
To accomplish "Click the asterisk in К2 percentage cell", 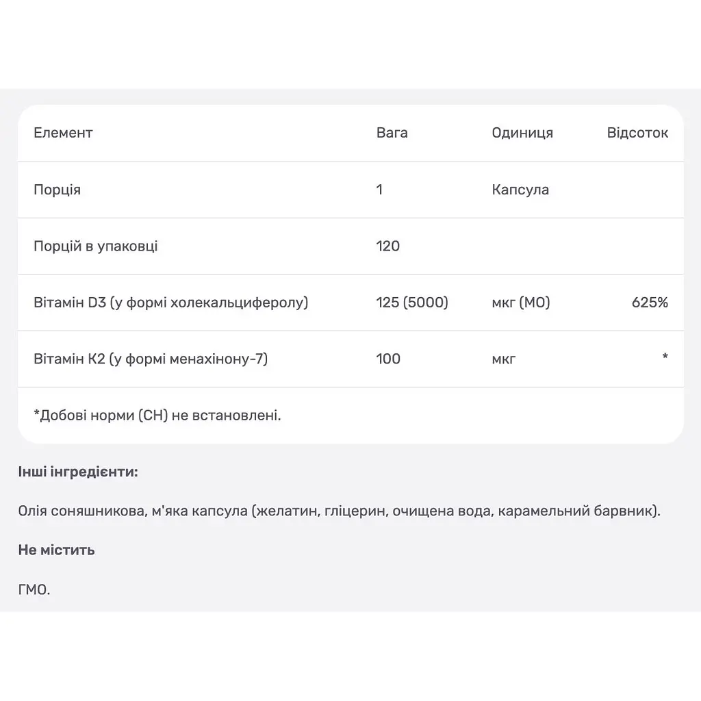I will point(665,356).
